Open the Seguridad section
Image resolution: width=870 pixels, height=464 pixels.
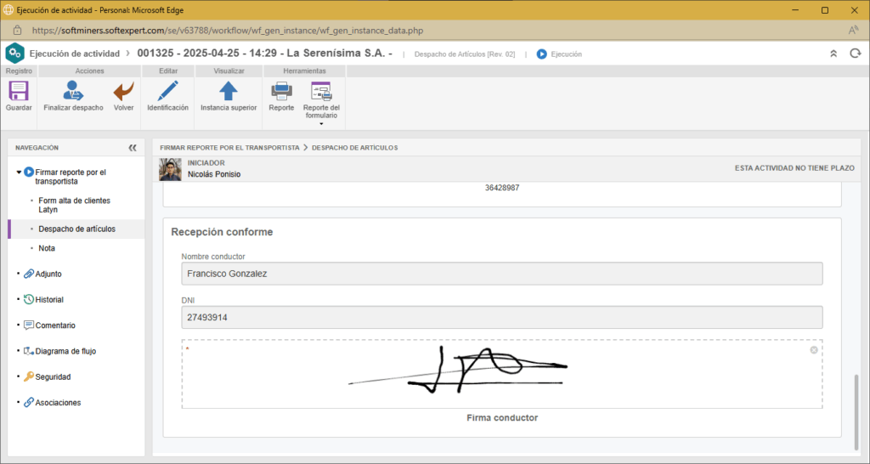click(53, 376)
